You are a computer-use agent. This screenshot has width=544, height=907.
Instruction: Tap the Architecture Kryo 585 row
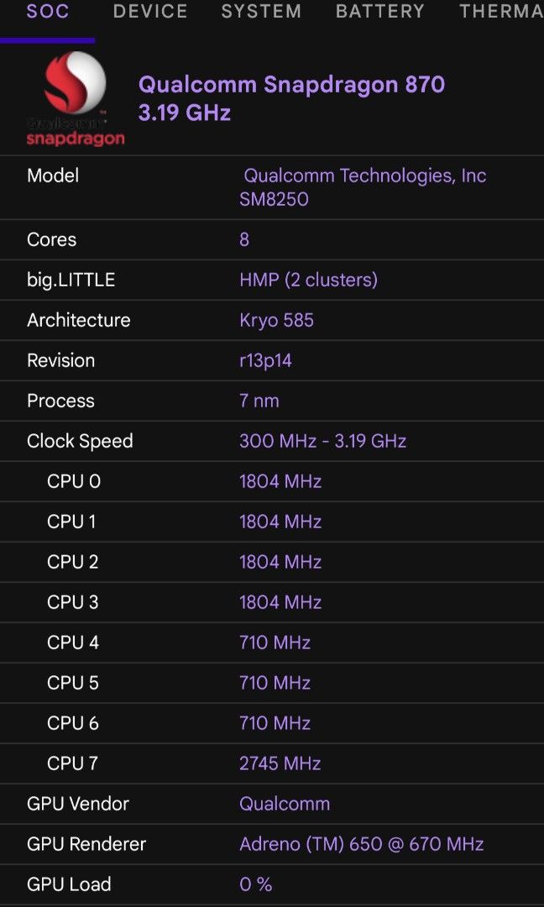272,320
